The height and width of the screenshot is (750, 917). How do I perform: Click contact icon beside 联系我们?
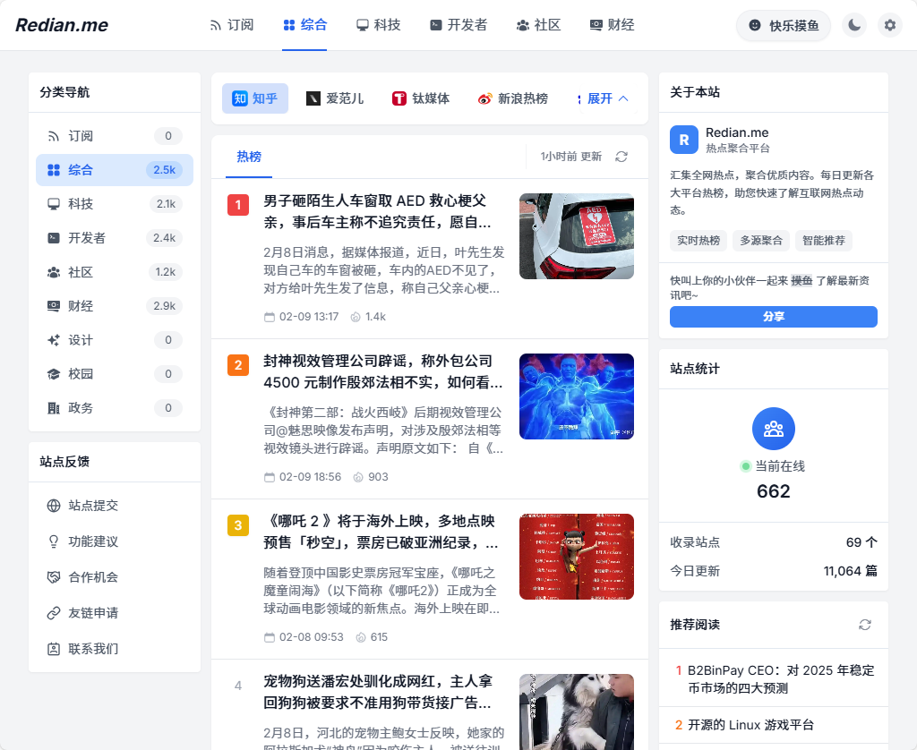[54, 649]
